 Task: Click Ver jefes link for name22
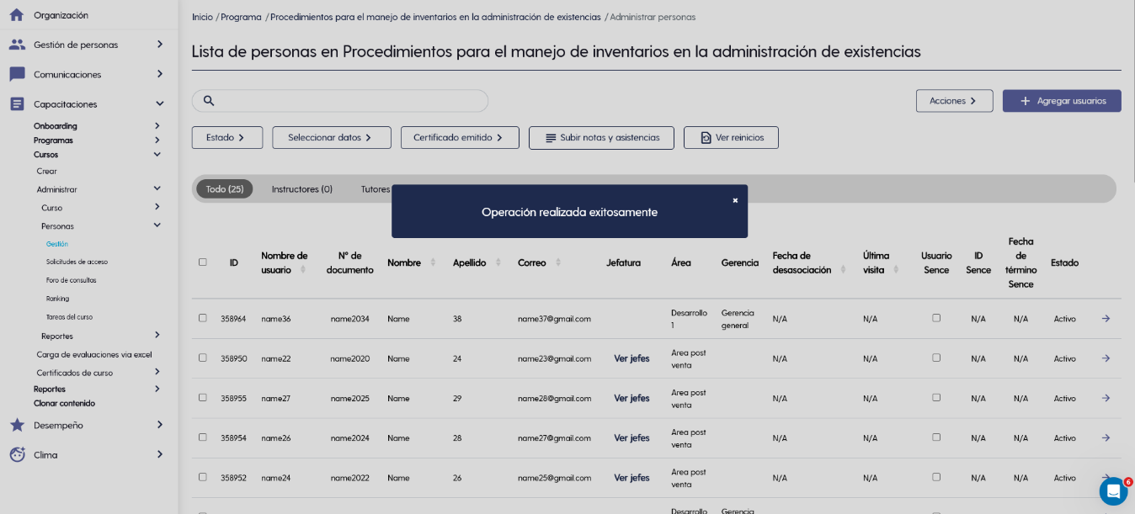pos(631,358)
